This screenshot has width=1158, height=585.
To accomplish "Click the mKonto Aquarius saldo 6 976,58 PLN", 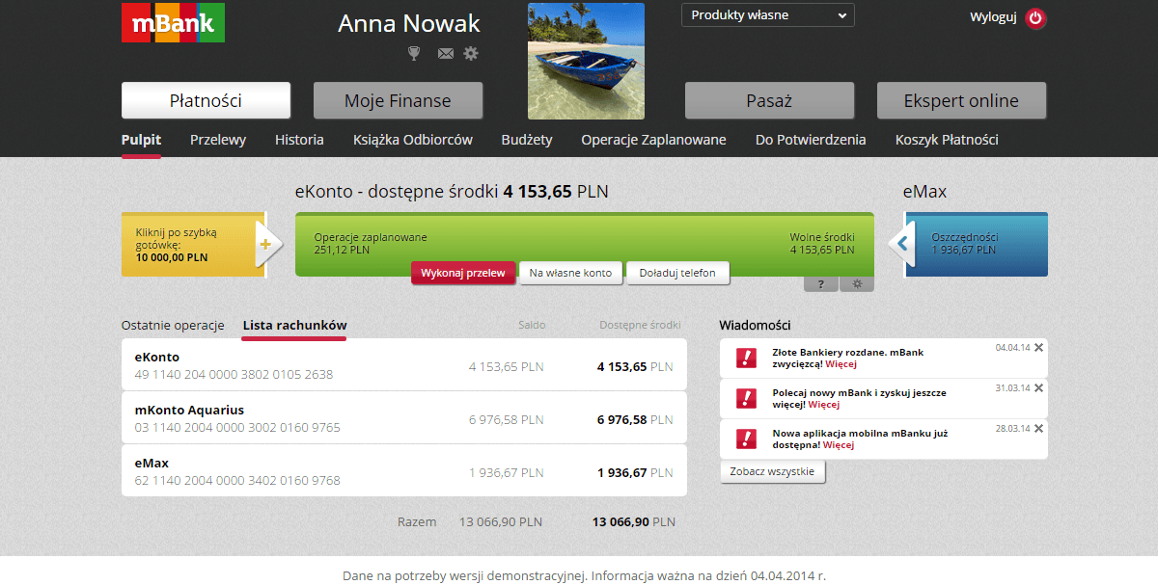I will click(x=507, y=420).
